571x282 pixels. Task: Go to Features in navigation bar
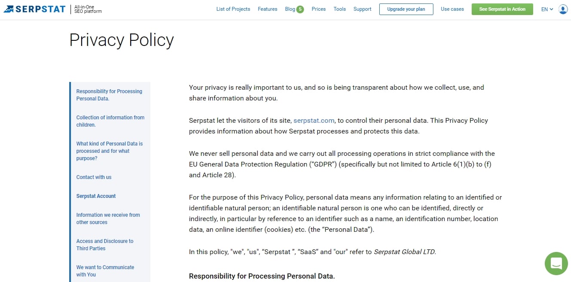pos(267,9)
